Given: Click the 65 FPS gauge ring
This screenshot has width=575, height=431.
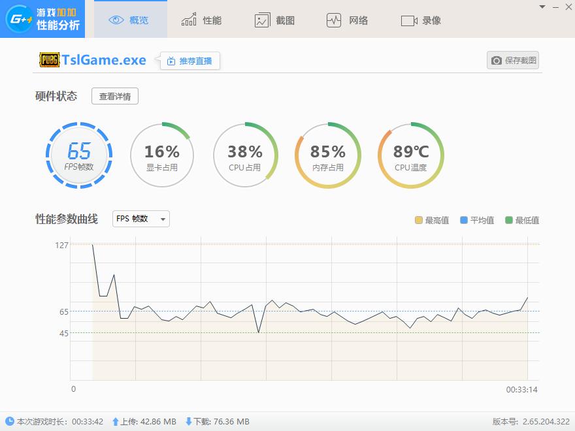Looking at the screenshot, I should 79,155.
